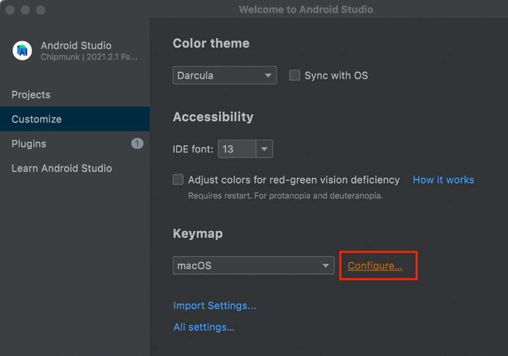
Task: Open the How it works link
Action: [x=443, y=180]
